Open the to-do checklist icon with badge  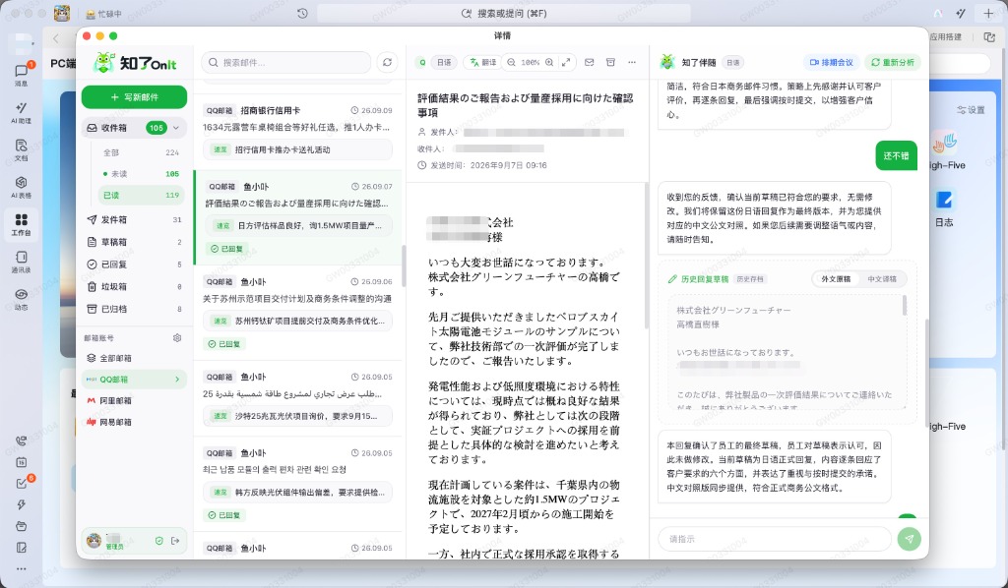[x=22, y=484]
